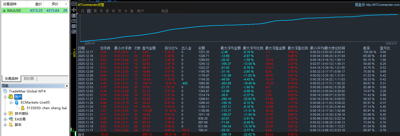Close the 导航 navigator panel
This screenshot has height=136, width=400.
coord(67,86)
